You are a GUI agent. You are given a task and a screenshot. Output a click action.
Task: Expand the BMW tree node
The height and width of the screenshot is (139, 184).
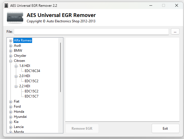11,51
